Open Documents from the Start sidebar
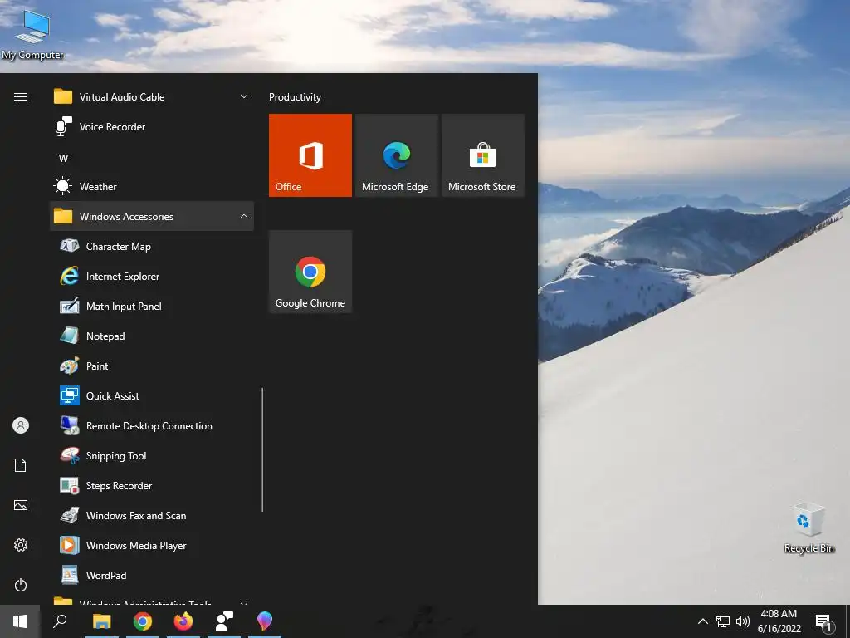The height and width of the screenshot is (638, 850). coord(21,465)
